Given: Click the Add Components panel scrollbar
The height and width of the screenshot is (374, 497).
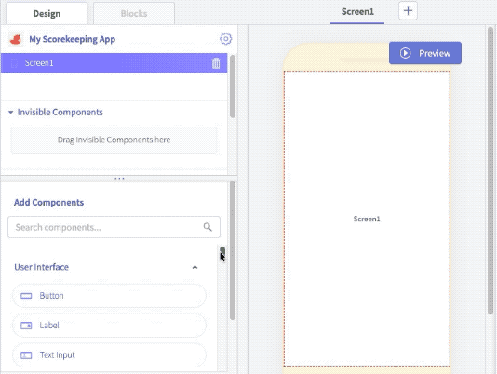Looking at the screenshot, I should click(233, 250).
